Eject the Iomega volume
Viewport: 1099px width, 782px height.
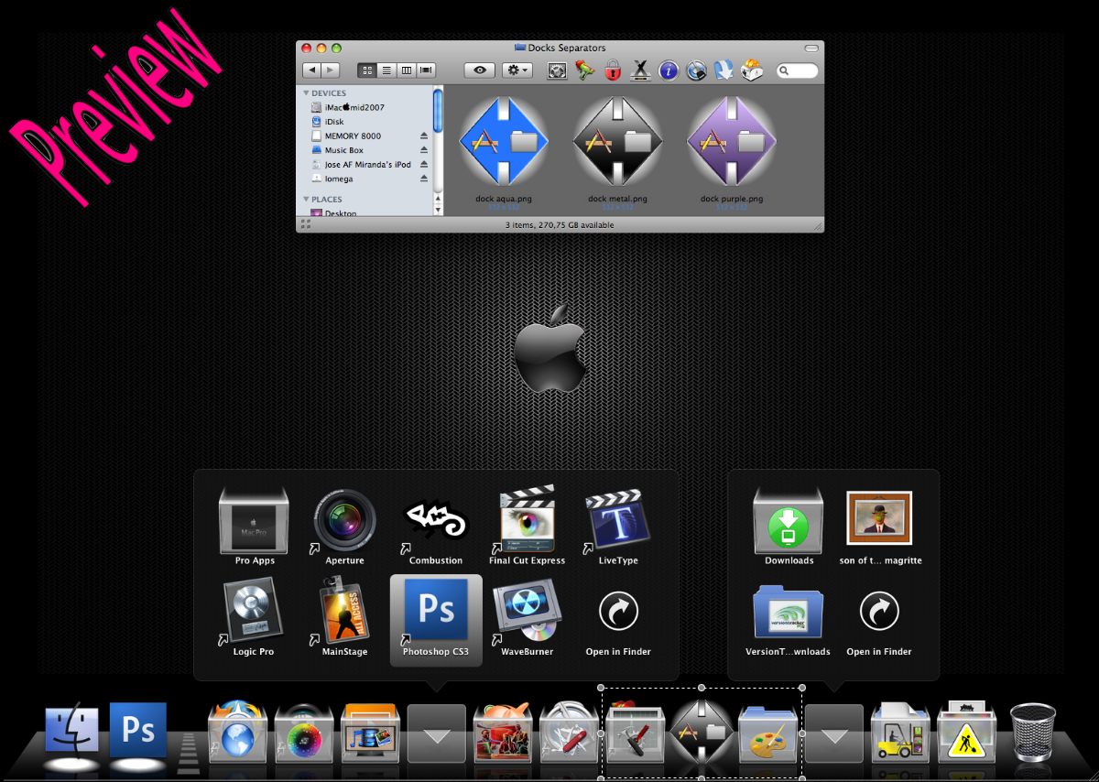click(424, 179)
